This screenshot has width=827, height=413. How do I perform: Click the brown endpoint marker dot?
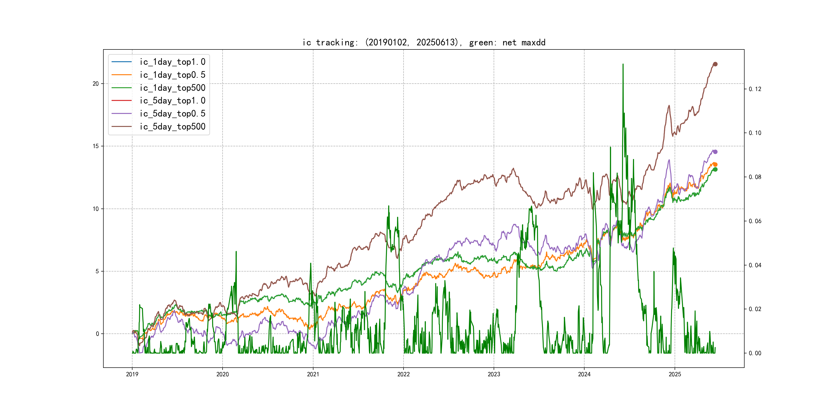[715, 64]
